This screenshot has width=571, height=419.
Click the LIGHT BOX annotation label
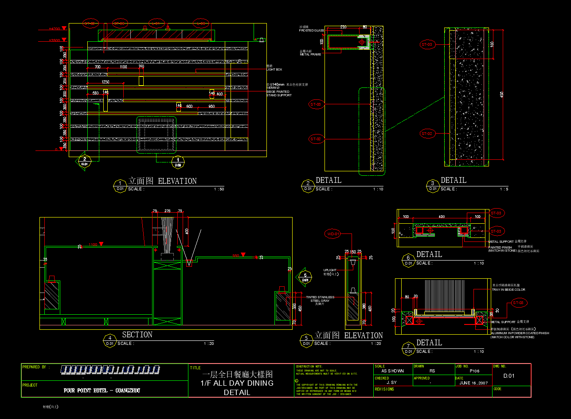pyautogui.click(x=274, y=70)
